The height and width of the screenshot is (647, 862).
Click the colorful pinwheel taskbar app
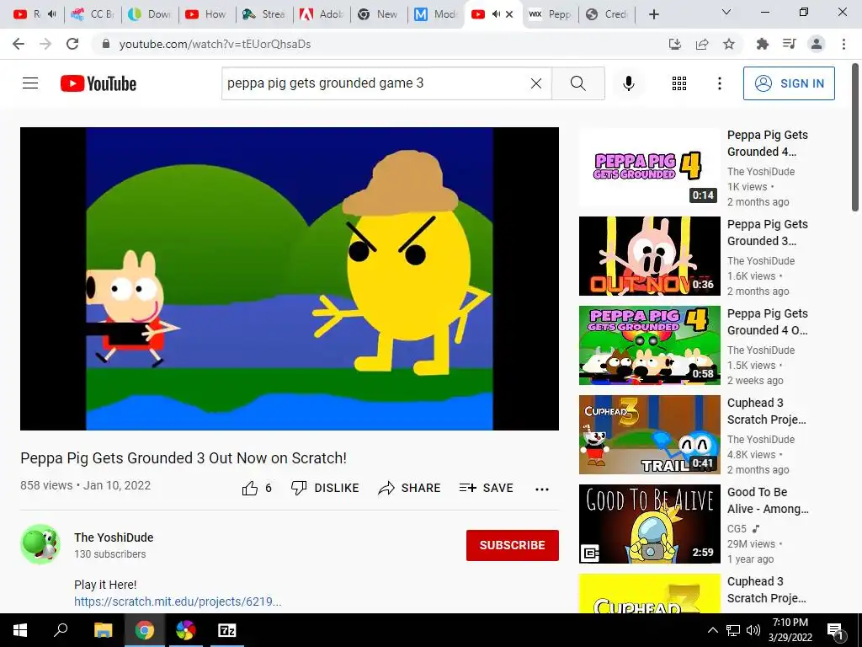tap(186, 630)
